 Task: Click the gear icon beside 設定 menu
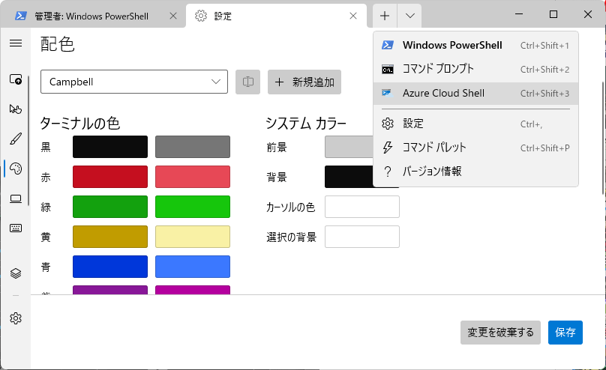point(388,124)
